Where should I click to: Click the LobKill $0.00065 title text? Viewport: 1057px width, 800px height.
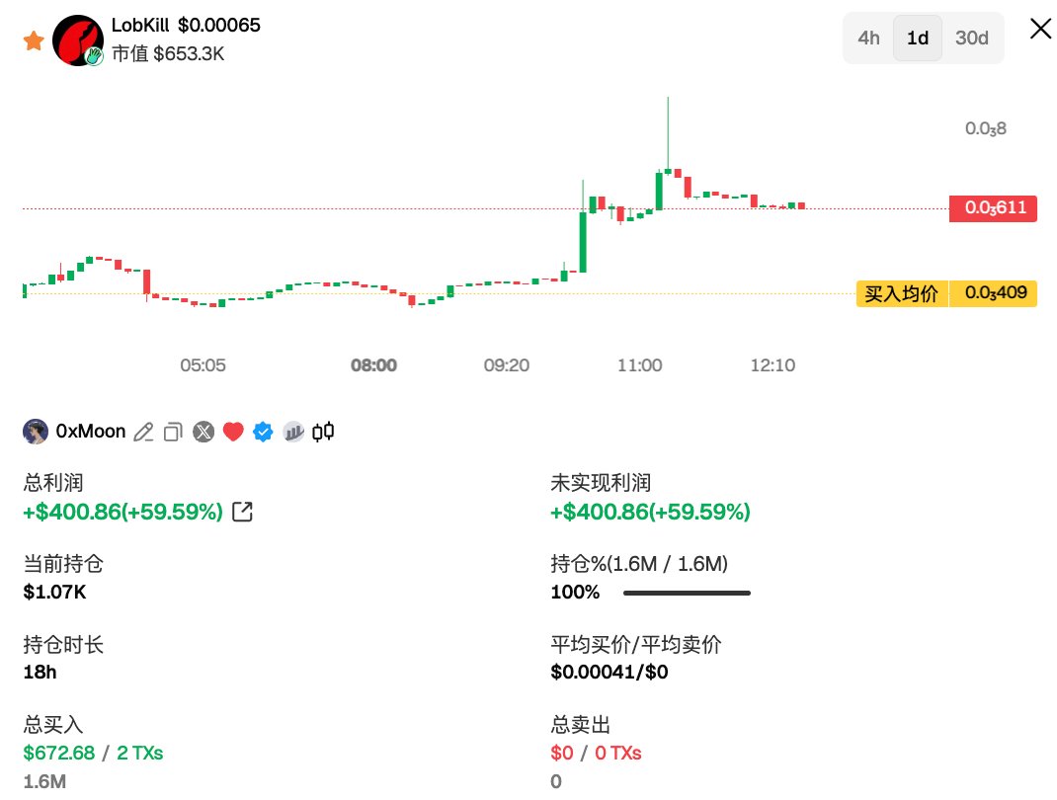(x=186, y=25)
